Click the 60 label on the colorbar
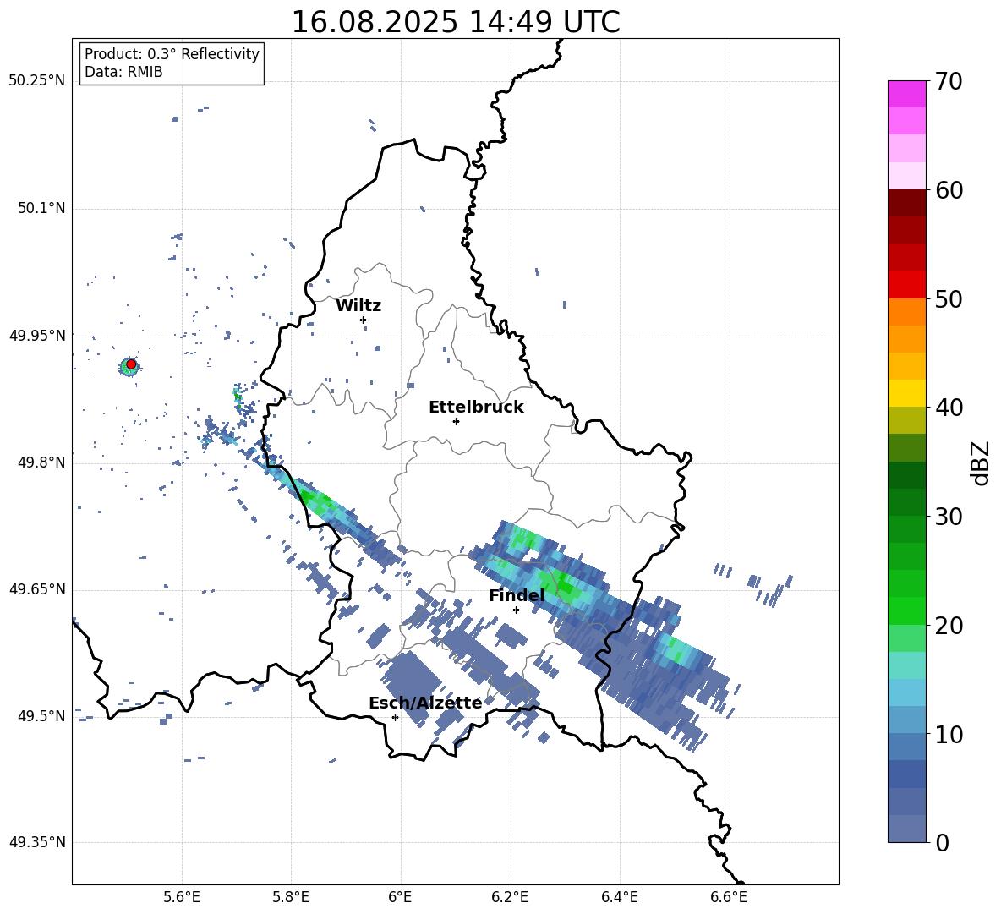This screenshot has width=1001, height=914. point(949,190)
